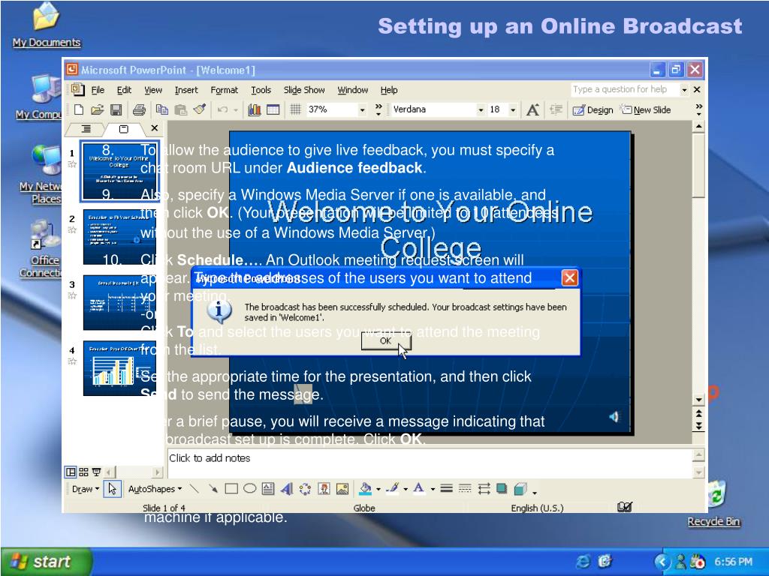Apply the Font Color letter A
Image resolution: width=769 pixels, height=576 pixels.
point(419,488)
